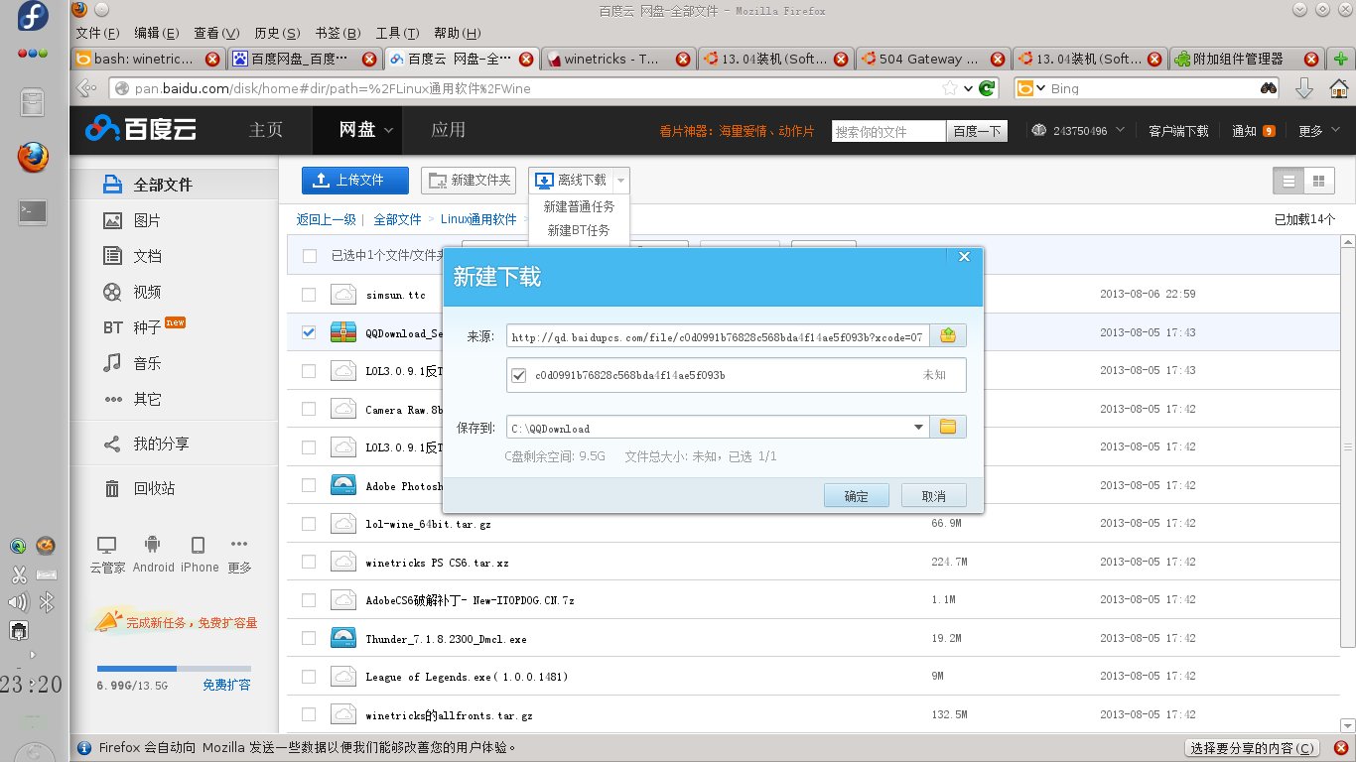The width and height of the screenshot is (1356, 762).
Task: Switch to list view icon
Action: click(x=1288, y=181)
